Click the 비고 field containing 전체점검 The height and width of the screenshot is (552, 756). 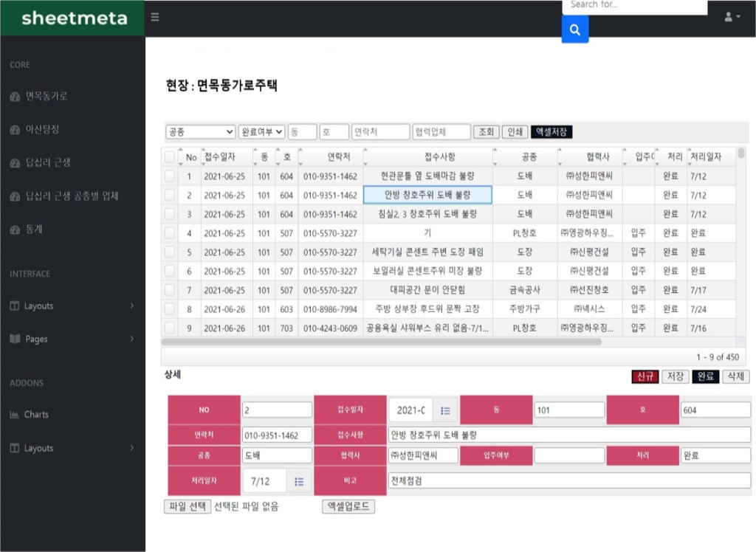tap(569, 480)
